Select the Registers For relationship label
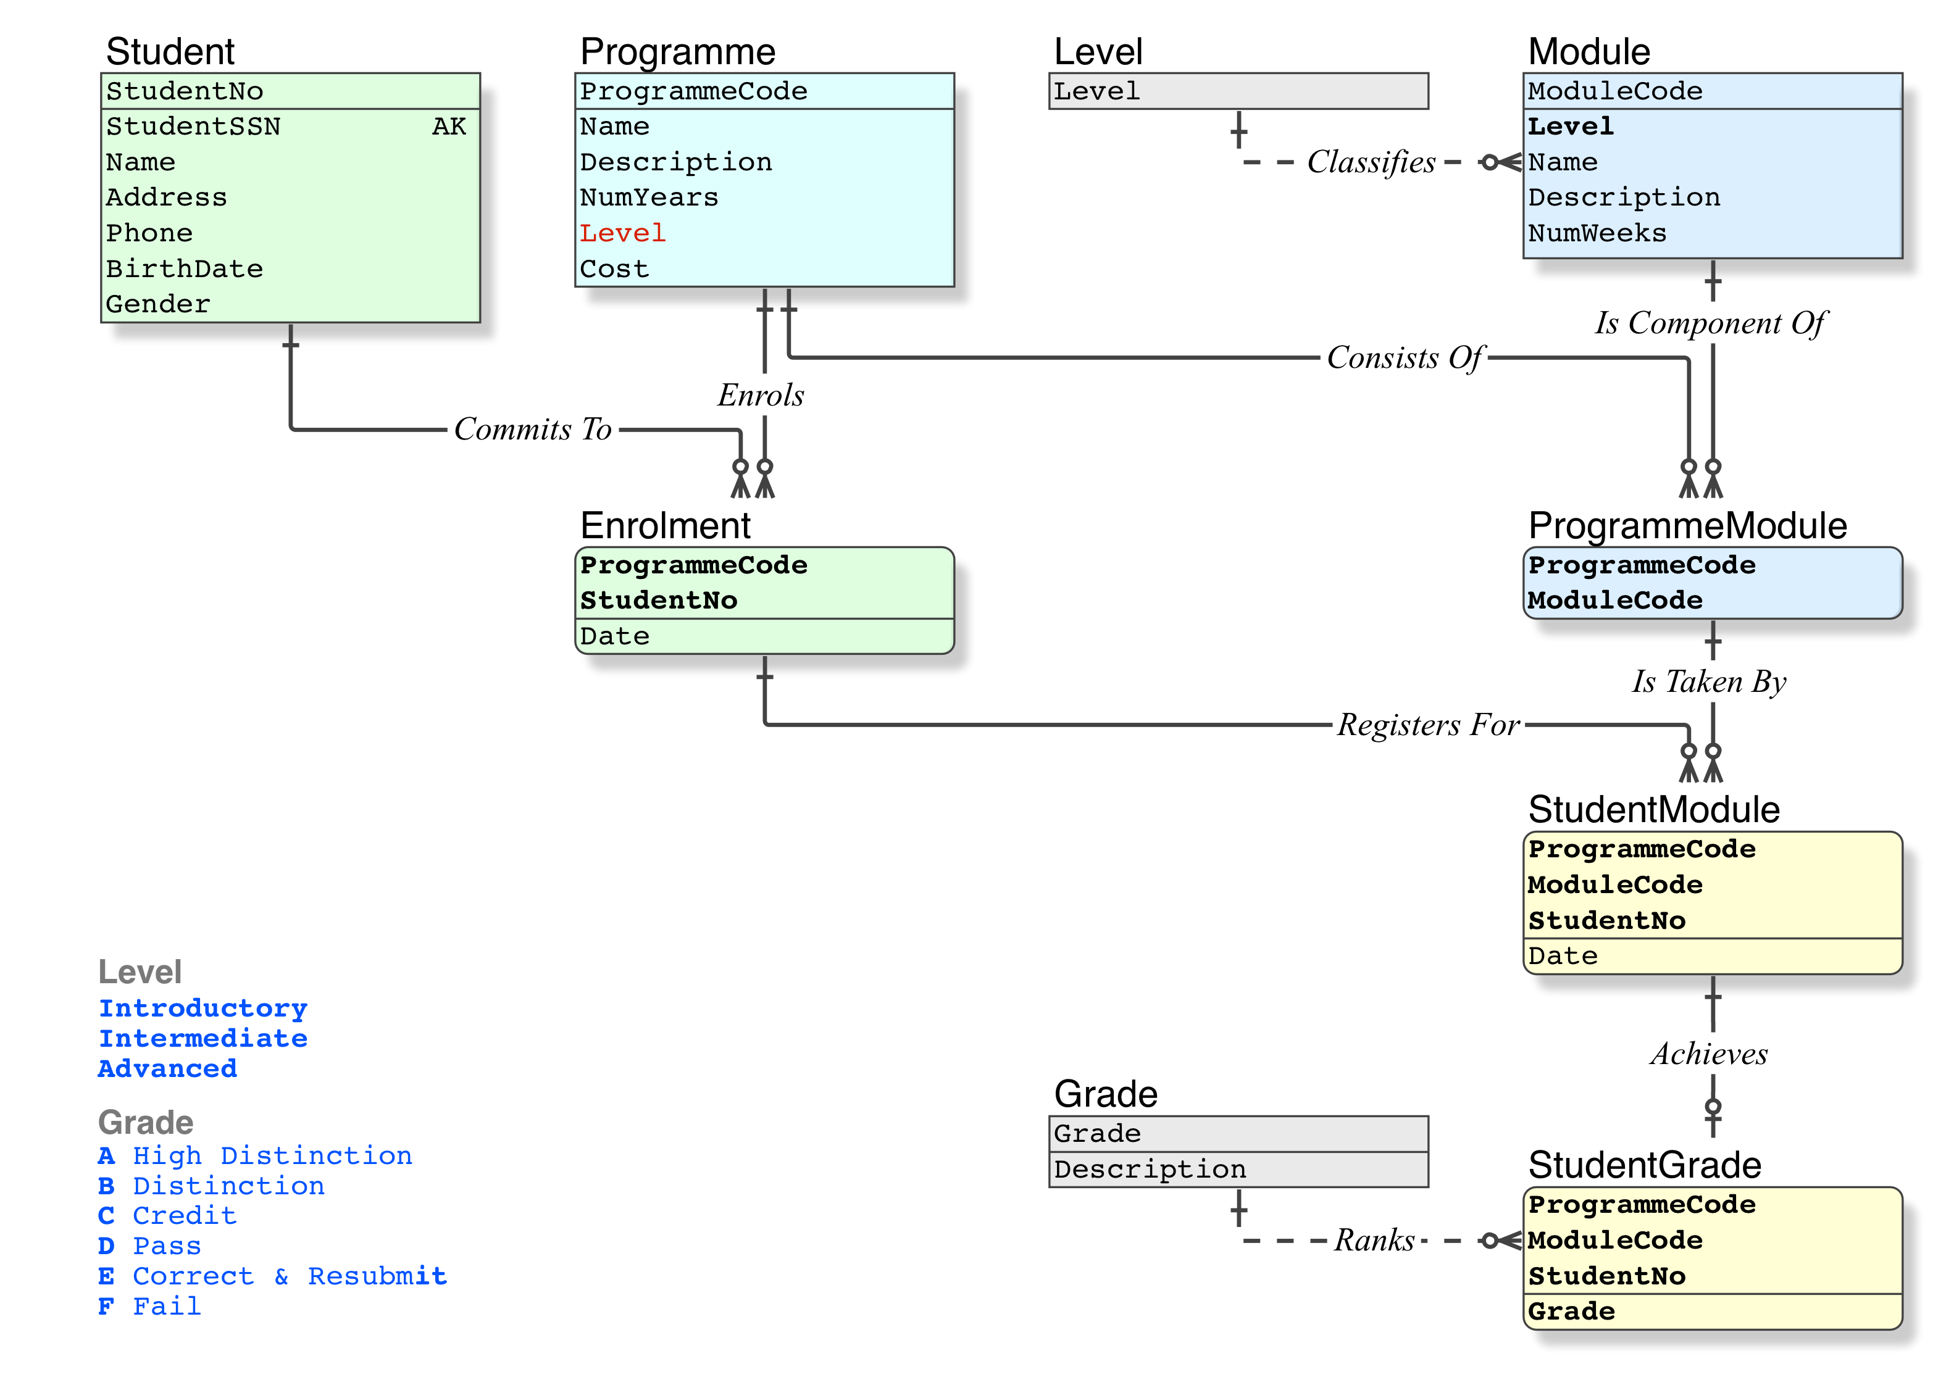1954x1385 pixels. coord(1429,725)
